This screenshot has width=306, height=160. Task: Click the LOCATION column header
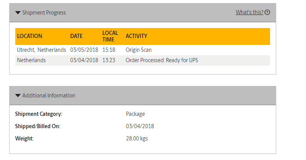(x=30, y=36)
